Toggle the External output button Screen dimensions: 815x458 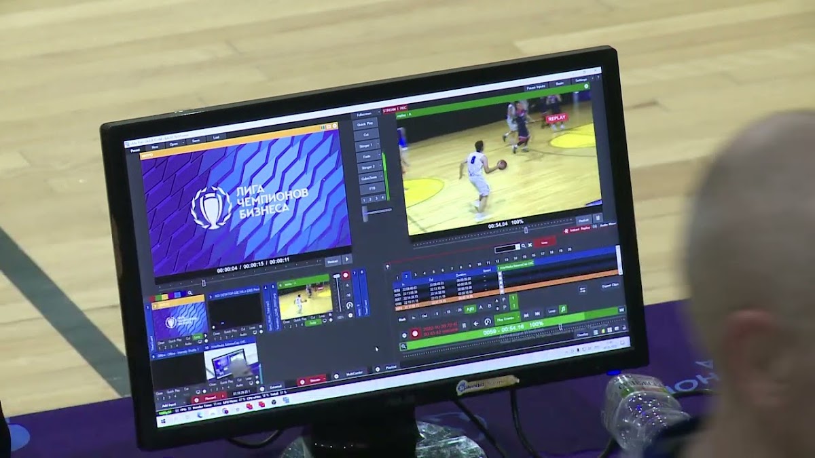pyautogui.click(x=276, y=387)
